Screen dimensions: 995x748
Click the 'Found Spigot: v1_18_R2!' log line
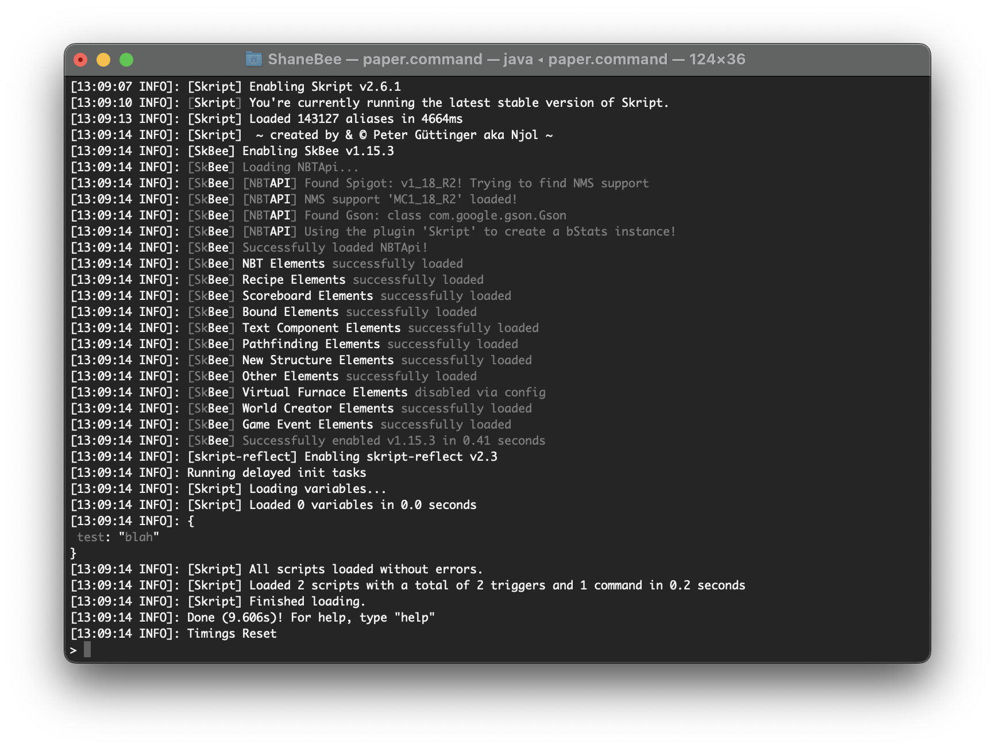point(360,183)
